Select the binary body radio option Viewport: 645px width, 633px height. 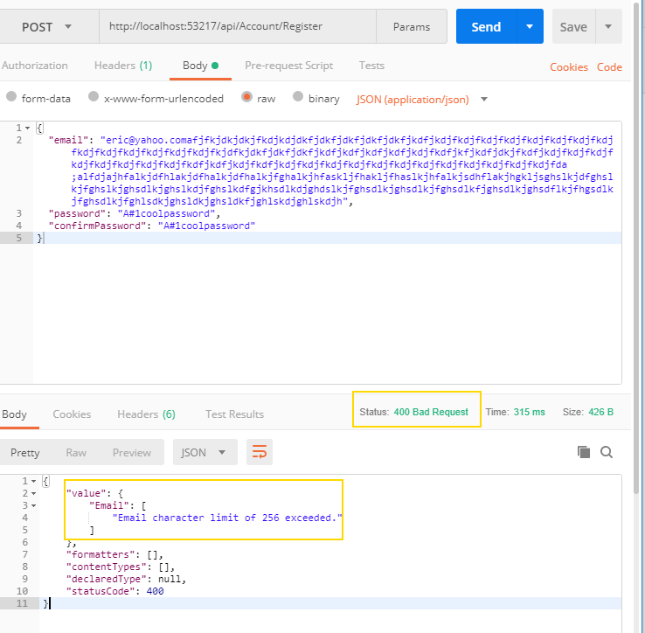point(299,99)
